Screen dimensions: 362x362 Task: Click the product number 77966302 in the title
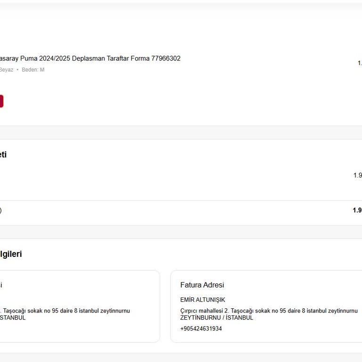tap(166, 58)
